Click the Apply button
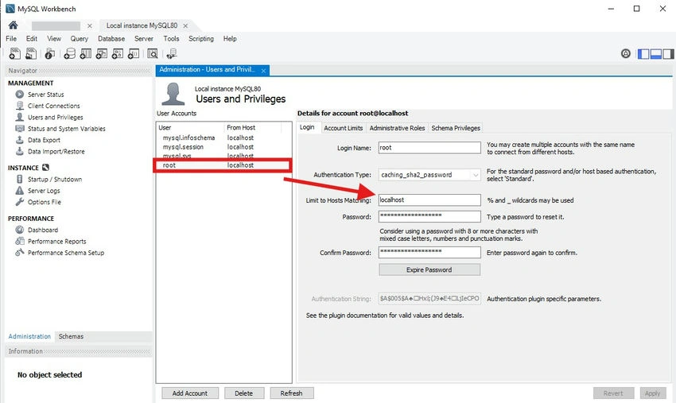The width and height of the screenshot is (676, 403). click(x=652, y=393)
